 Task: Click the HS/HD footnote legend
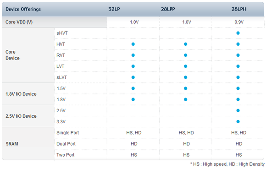point(227,164)
